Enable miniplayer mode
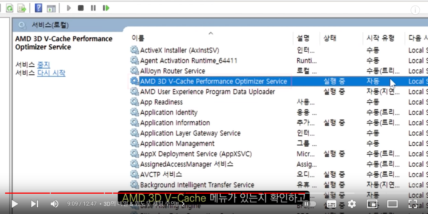 coord(372,204)
